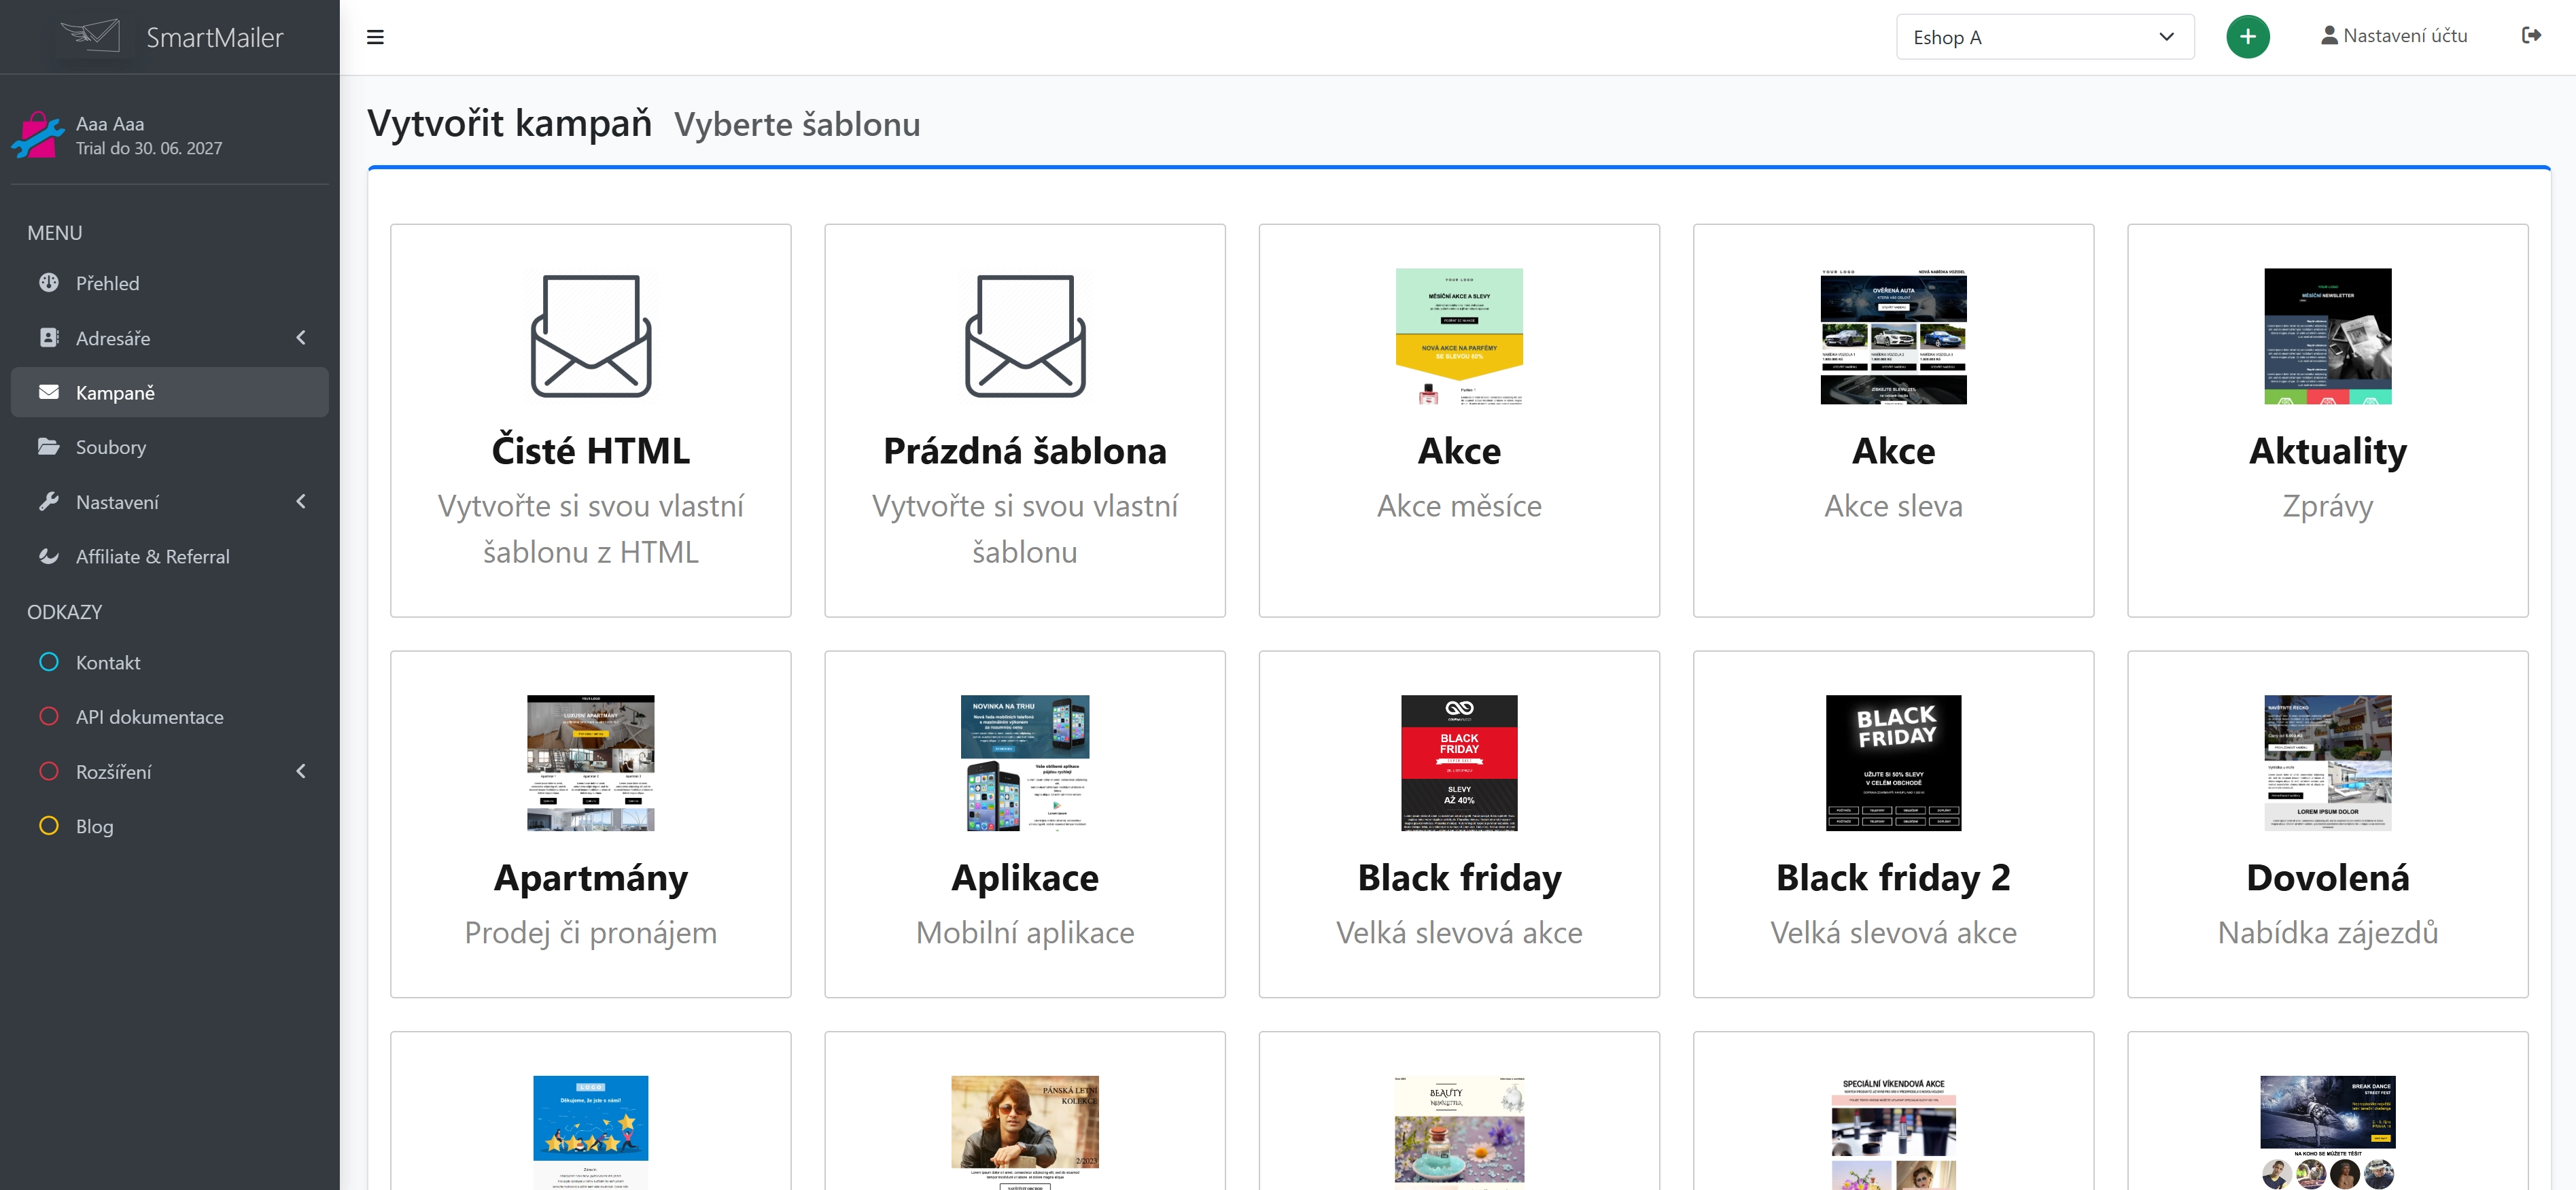The height and width of the screenshot is (1190, 2576).
Task: Open the Eshop A dropdown
Action: (x=2044, y=37)
